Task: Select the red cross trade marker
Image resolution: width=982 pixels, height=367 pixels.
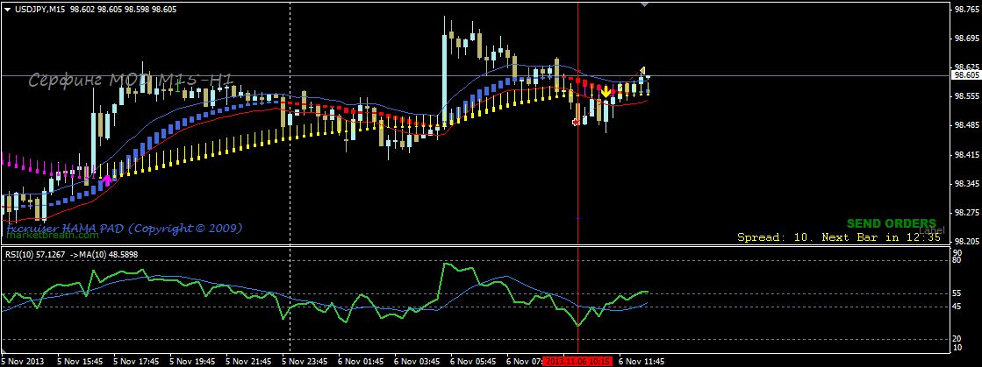Action: (577, 122)
